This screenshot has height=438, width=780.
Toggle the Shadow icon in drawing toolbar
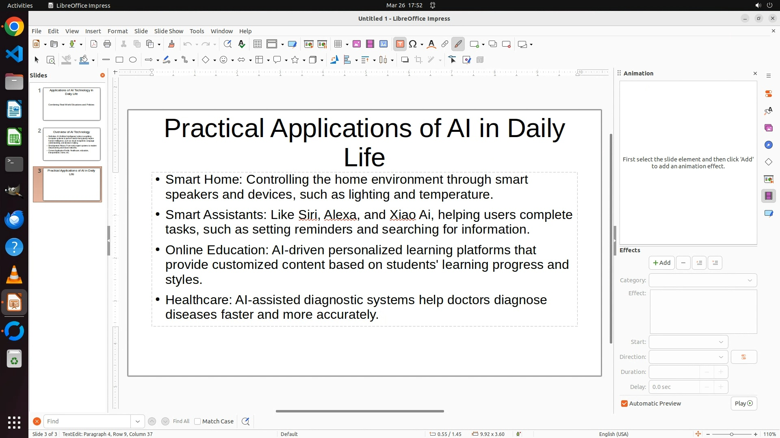405,60
